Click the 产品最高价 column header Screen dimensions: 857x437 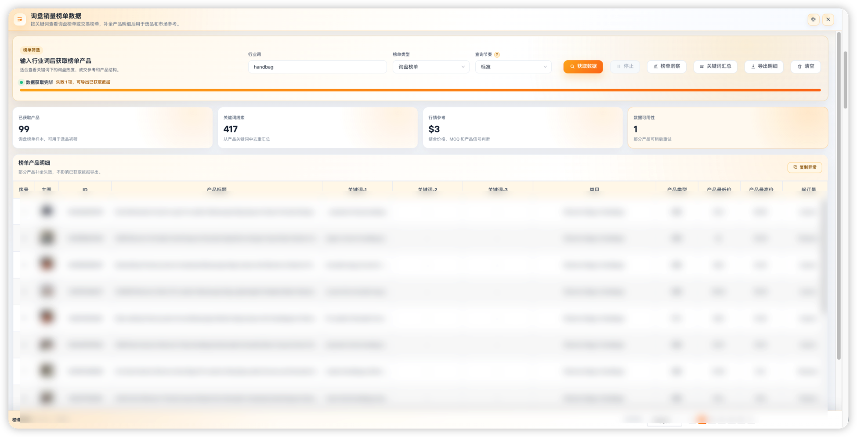761,190
